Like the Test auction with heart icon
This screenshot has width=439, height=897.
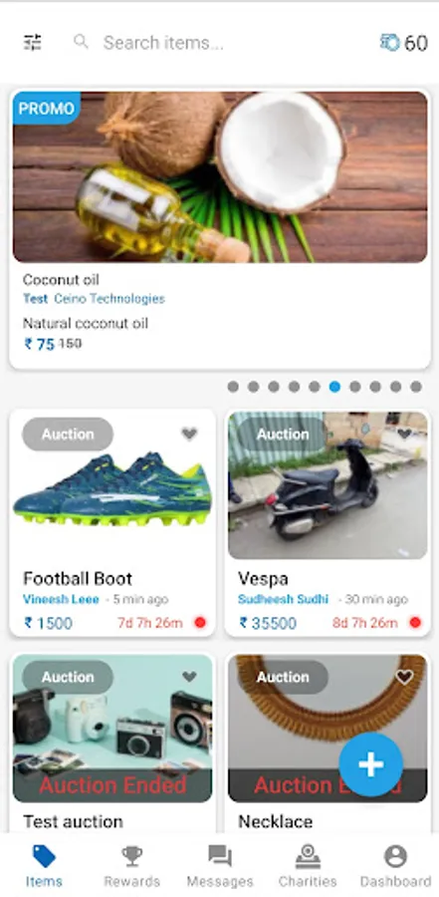click(189, 678)
